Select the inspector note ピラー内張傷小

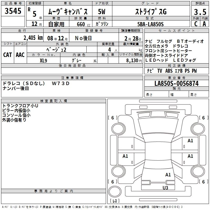[16, 111]
